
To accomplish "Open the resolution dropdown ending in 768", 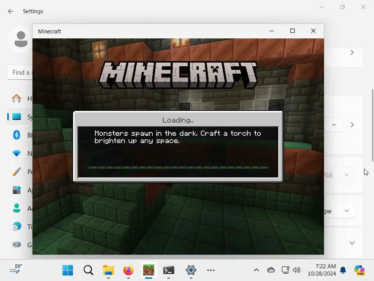I will point(339,175).
